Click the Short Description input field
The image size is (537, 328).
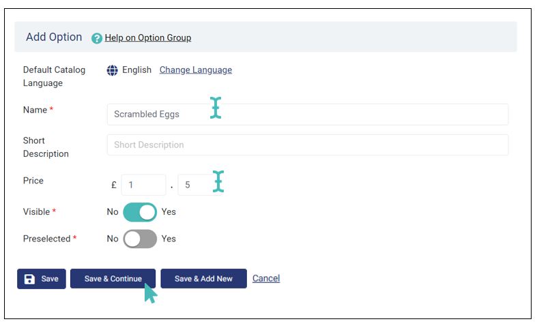[308, 145]
